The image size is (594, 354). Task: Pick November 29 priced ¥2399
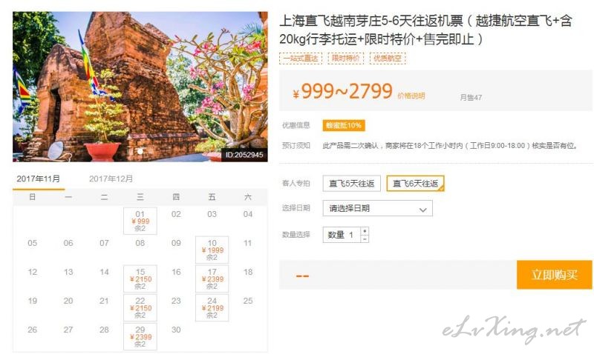[140, 337]
